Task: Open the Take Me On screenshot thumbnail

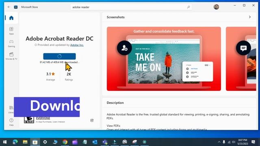Action: point(164,59)
